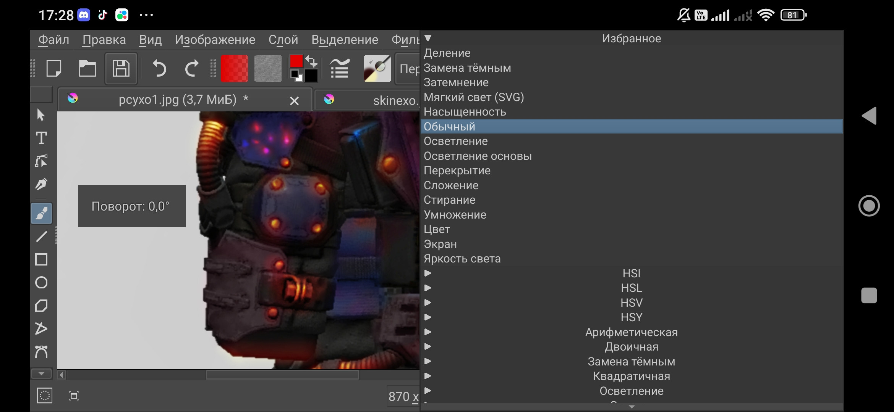Redo the undone action
Image resolution: width=894 pixels, height=412 pixels.
pos(192,69)
